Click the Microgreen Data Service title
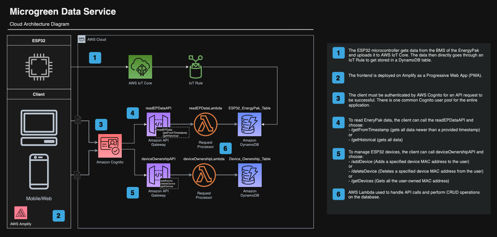The width and height of the screenshot is (497, 237). tap(63, 11)
